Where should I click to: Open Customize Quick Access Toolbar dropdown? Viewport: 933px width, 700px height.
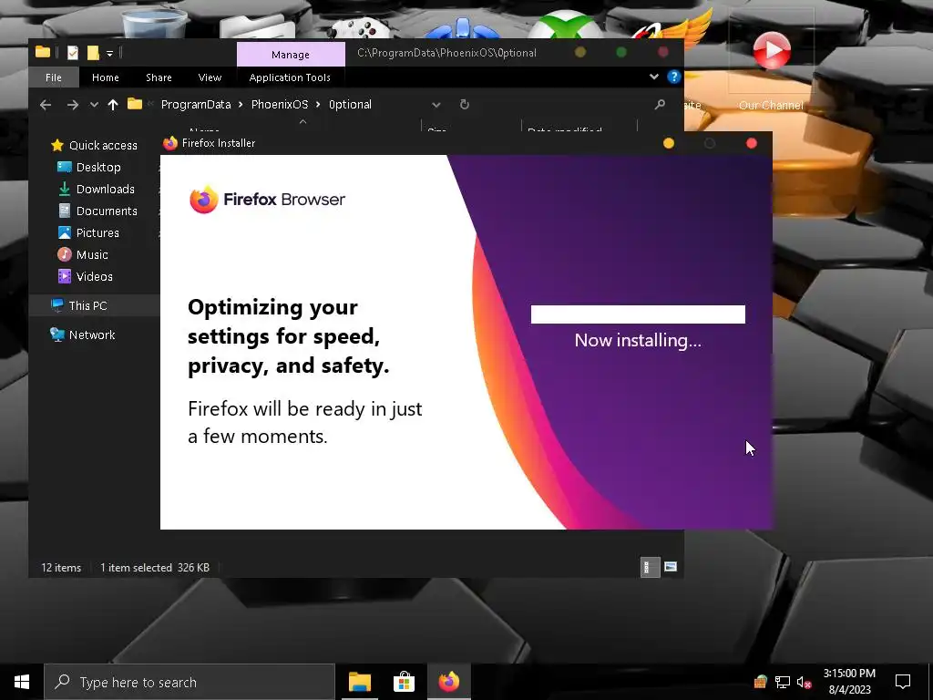coord(109,54)
